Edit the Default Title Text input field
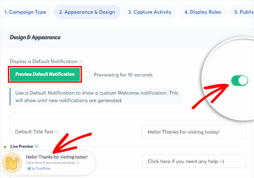The width and height of the screenshot is (254, 178). (194, 132)
